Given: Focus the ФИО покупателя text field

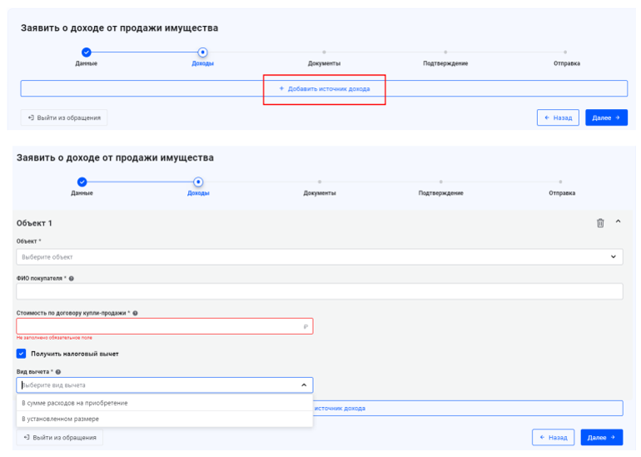Looking at the screenshot, I should [320, 291].
